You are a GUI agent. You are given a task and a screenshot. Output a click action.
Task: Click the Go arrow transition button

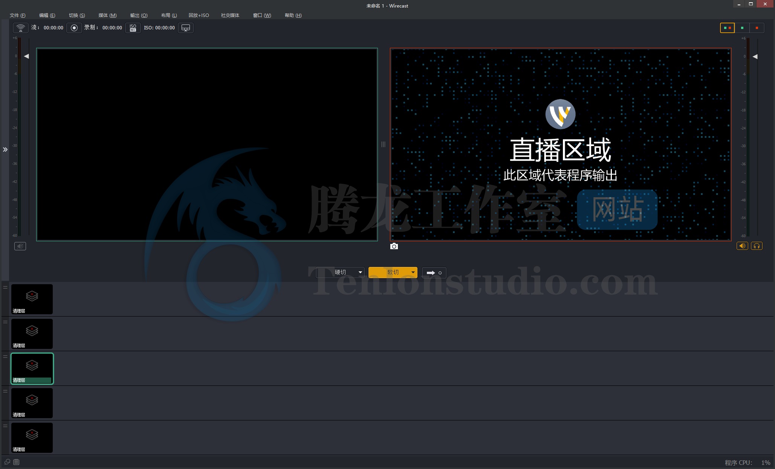(434, 273)
